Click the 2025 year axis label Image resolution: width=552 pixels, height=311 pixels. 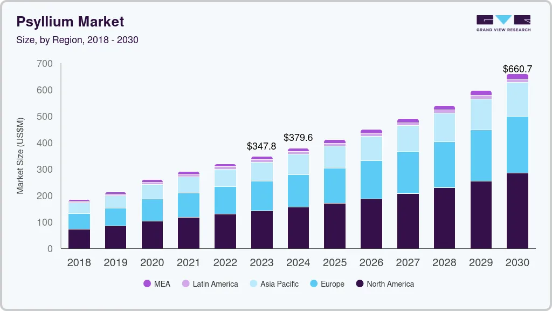pyautogui.click(x=335, y=263)
